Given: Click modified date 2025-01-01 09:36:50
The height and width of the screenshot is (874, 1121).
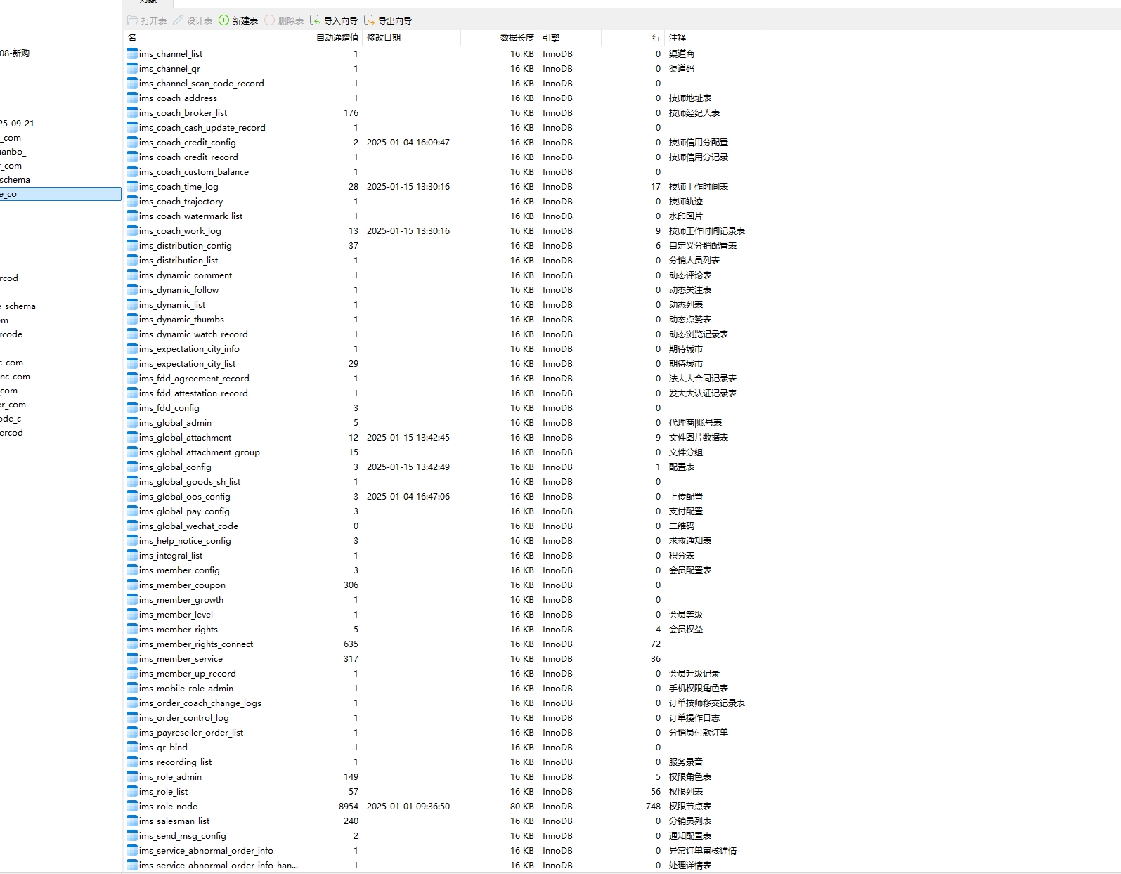Looking at the screenshot, I should (x=408, y=806).
